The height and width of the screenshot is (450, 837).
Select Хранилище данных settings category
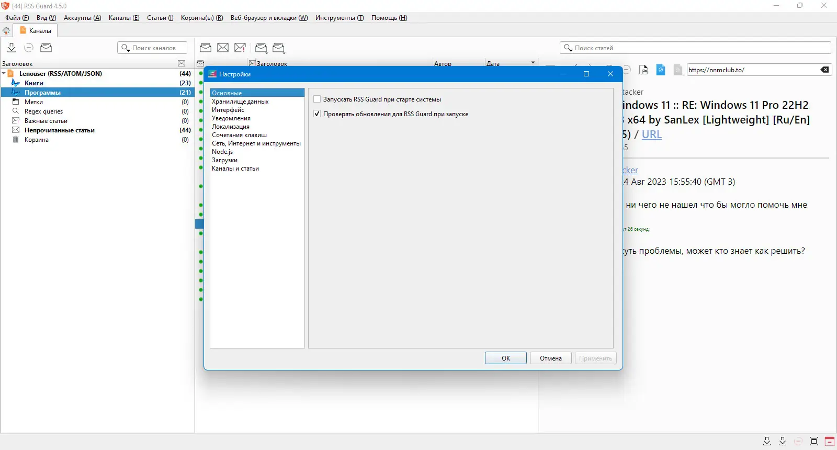click(x=257, y=102)
